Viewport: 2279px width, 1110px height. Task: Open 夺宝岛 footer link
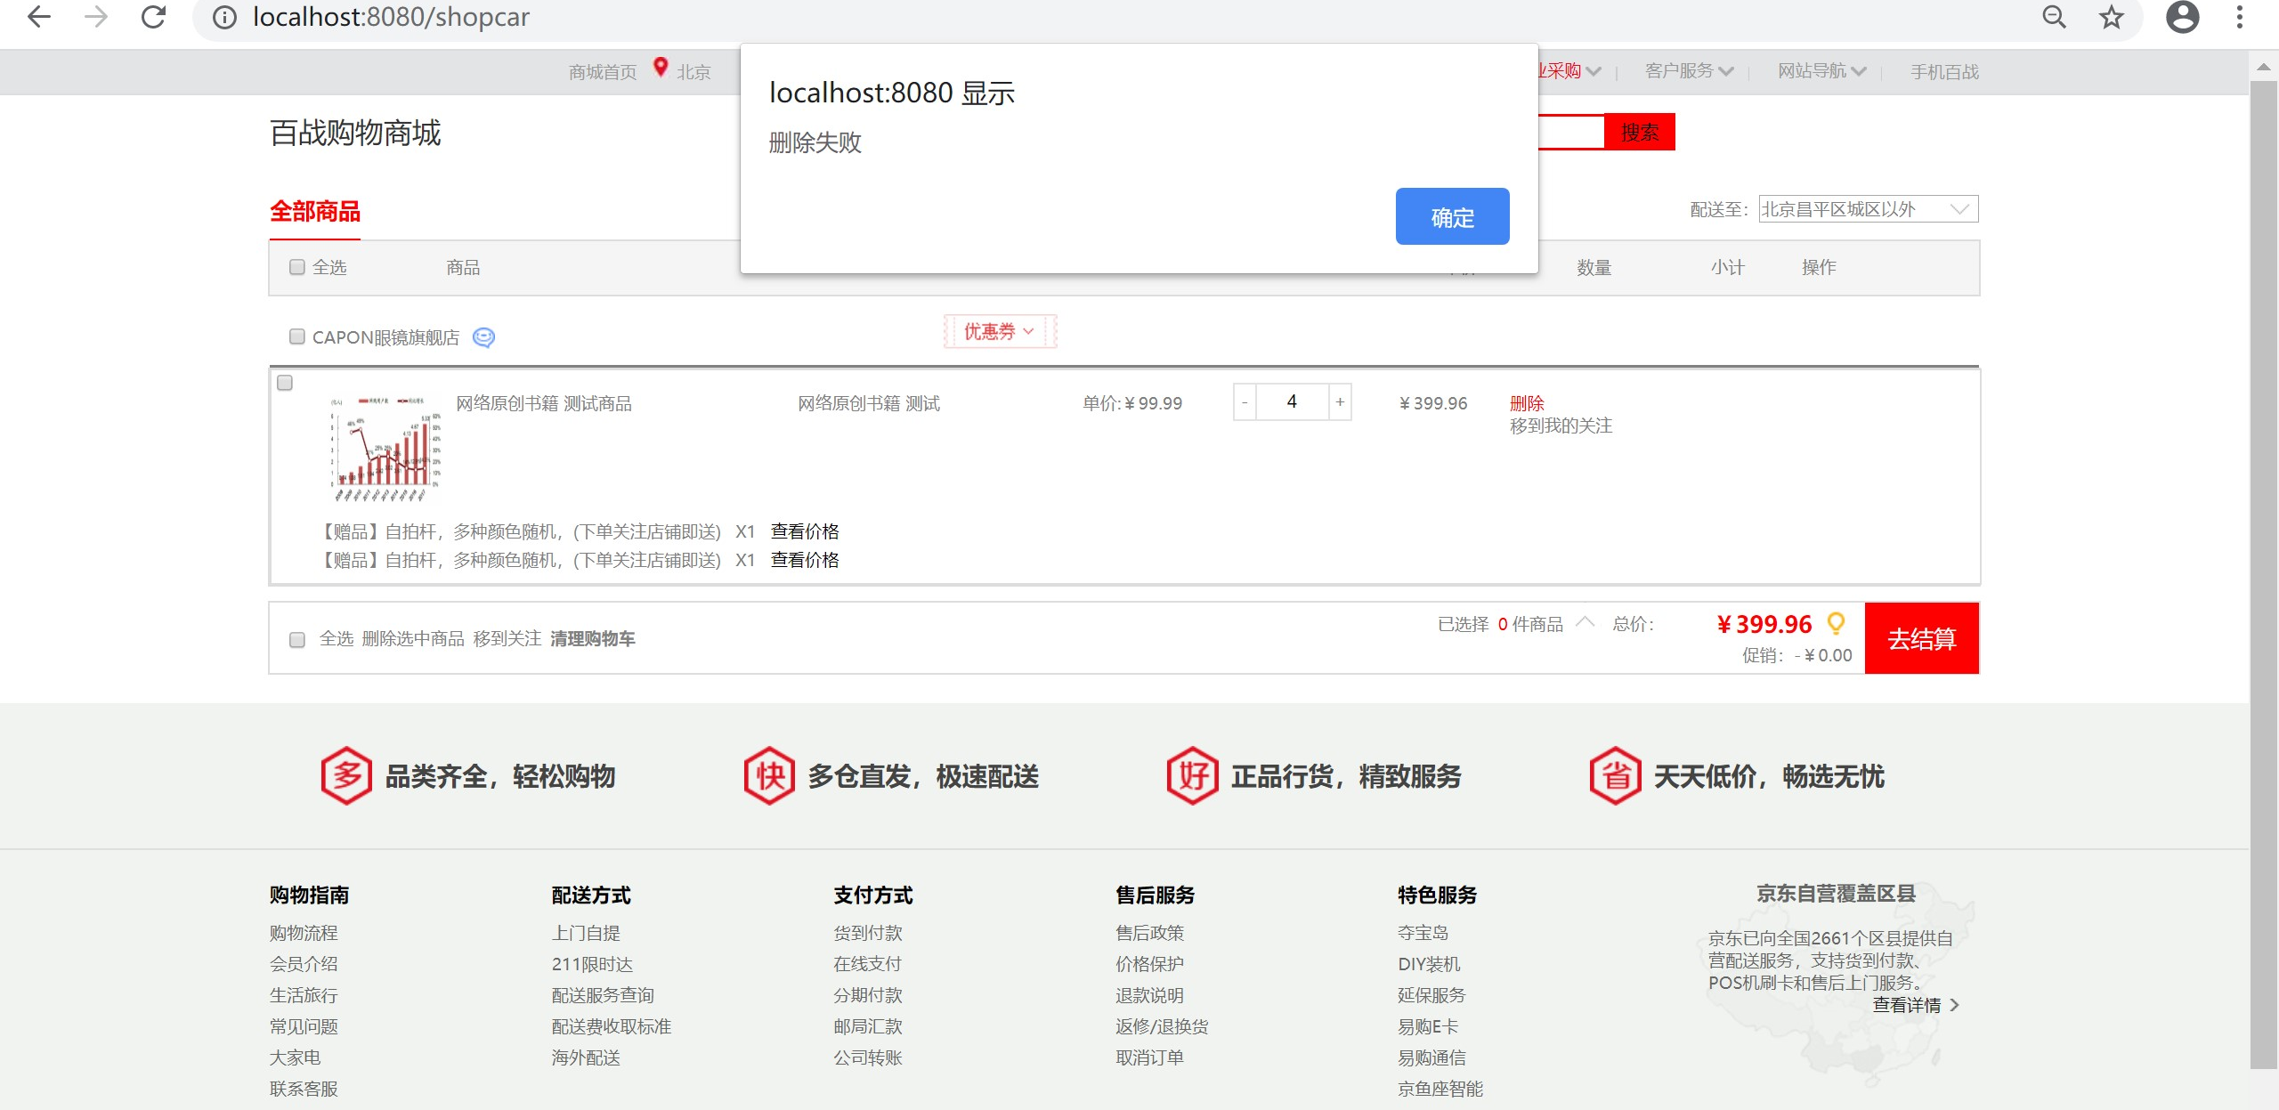tap(1423, 933)
